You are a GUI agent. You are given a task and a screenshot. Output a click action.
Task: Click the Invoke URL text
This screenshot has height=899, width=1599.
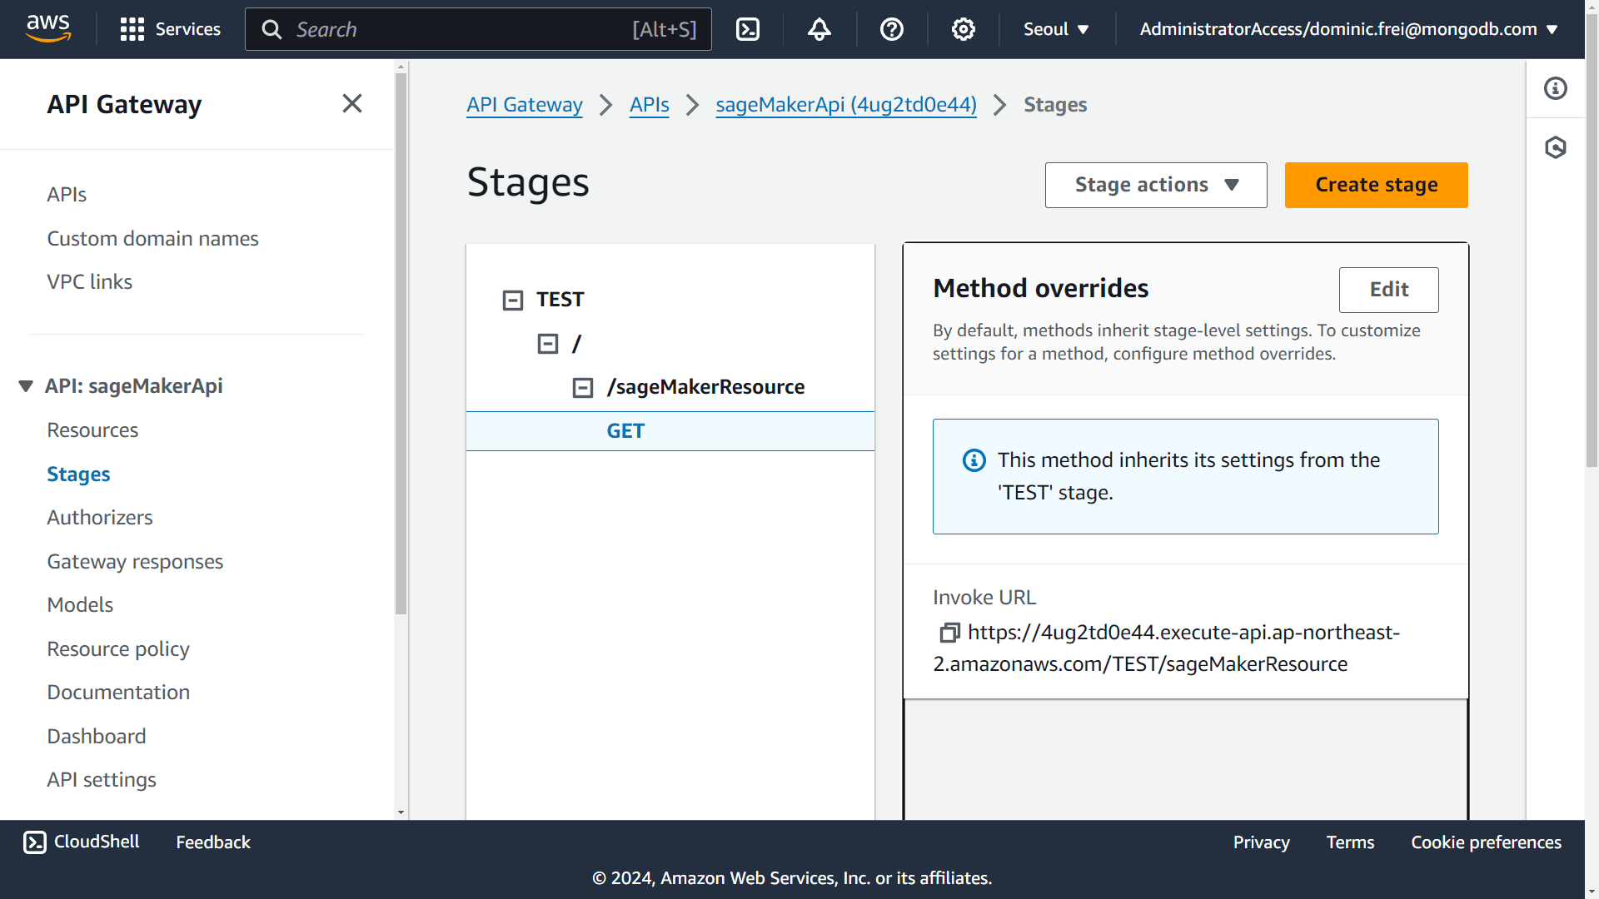(x=1167, y=648)
